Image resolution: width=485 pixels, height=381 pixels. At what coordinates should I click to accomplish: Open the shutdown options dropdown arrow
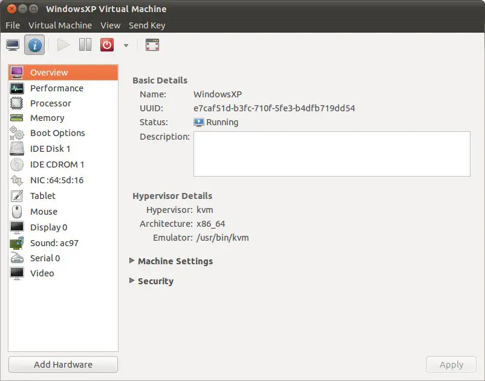tap(126, 45)
